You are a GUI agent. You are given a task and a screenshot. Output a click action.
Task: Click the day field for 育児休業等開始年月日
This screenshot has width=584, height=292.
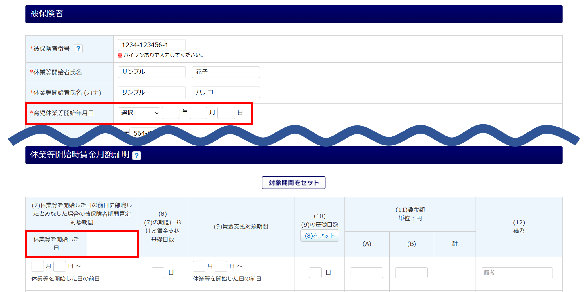click(226, 113)
